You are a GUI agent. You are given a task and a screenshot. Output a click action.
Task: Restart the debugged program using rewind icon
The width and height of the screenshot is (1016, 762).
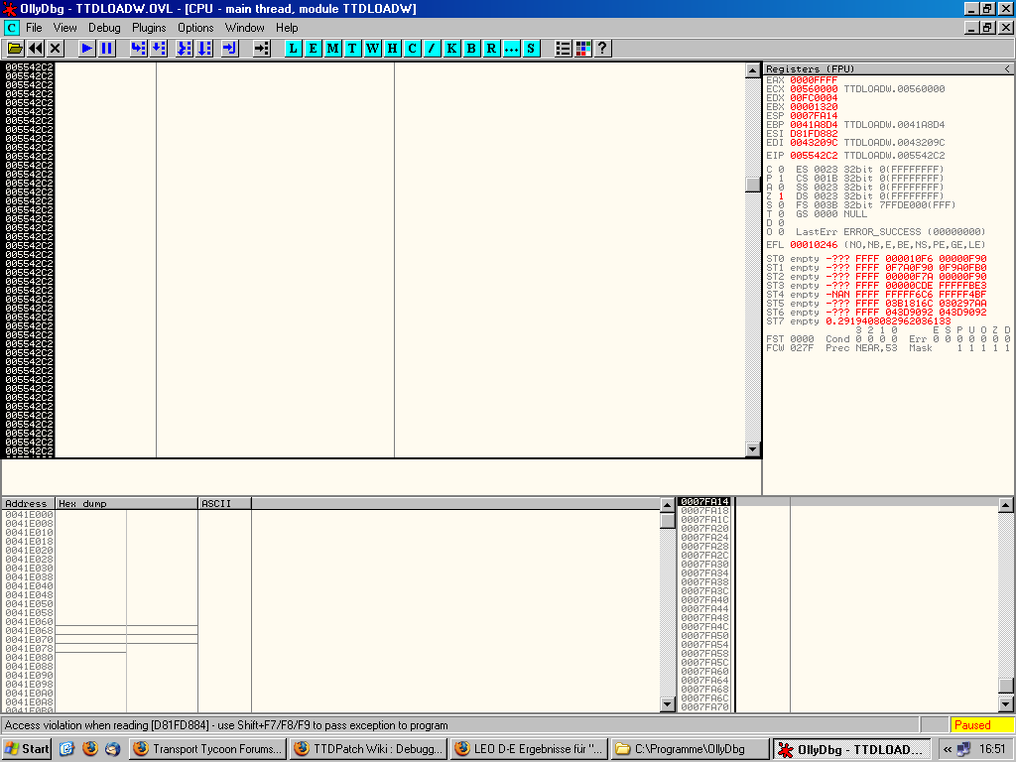point(36,49)
